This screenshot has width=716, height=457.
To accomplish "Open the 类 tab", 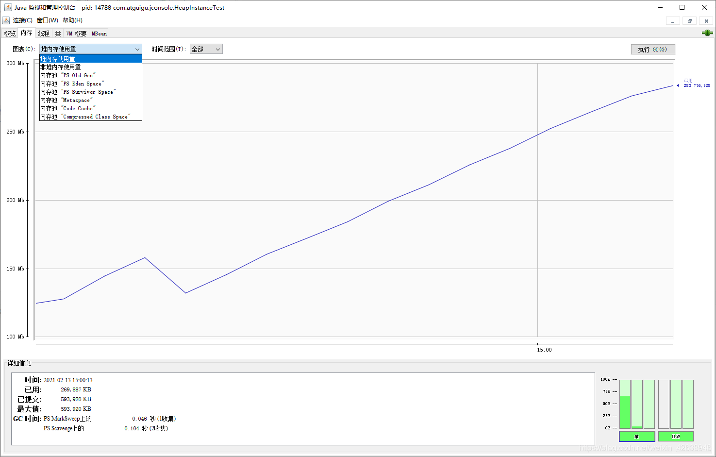I will tap(58, 34).
